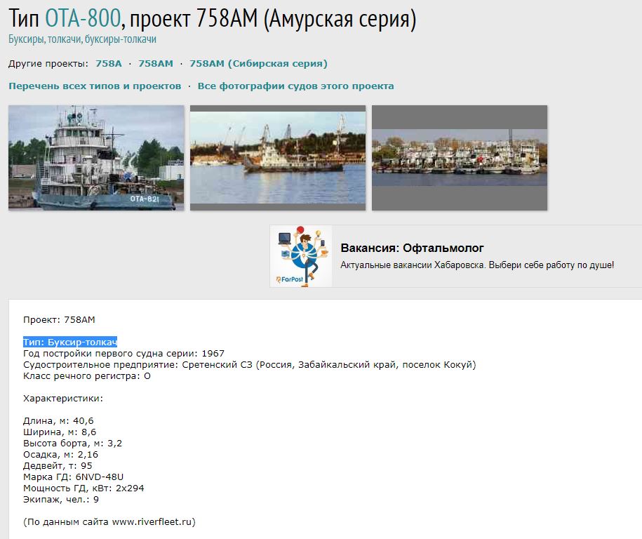Image resolution: width=642 pixels, height=539 pixels.
Task: Open 758АМ (Сибирская серия) project link
Action: click(x=258, y=64)
